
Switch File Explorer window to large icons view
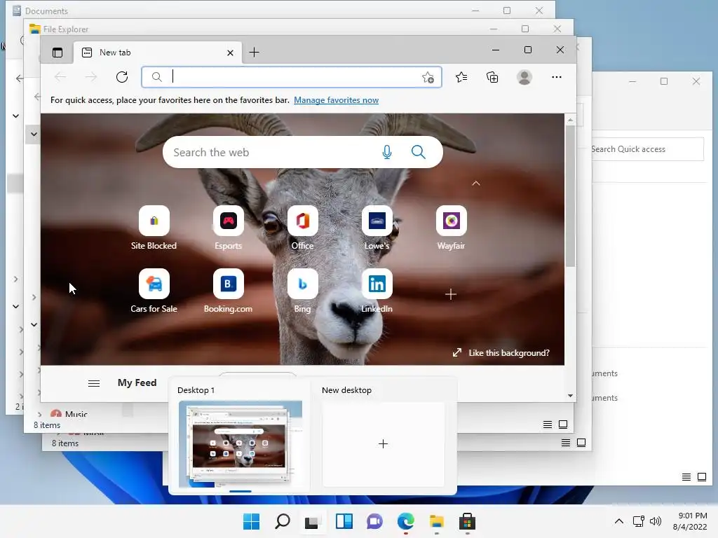(x=563, y=425)
